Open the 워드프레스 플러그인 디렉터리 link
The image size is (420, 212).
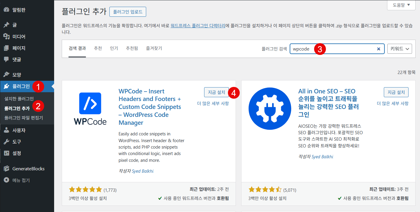[198, 26]
